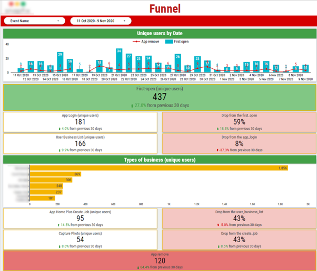This screenshot has height=271, width=317.
Task: Click the Types of business (unique users) header
Action: tap(160, 160)
